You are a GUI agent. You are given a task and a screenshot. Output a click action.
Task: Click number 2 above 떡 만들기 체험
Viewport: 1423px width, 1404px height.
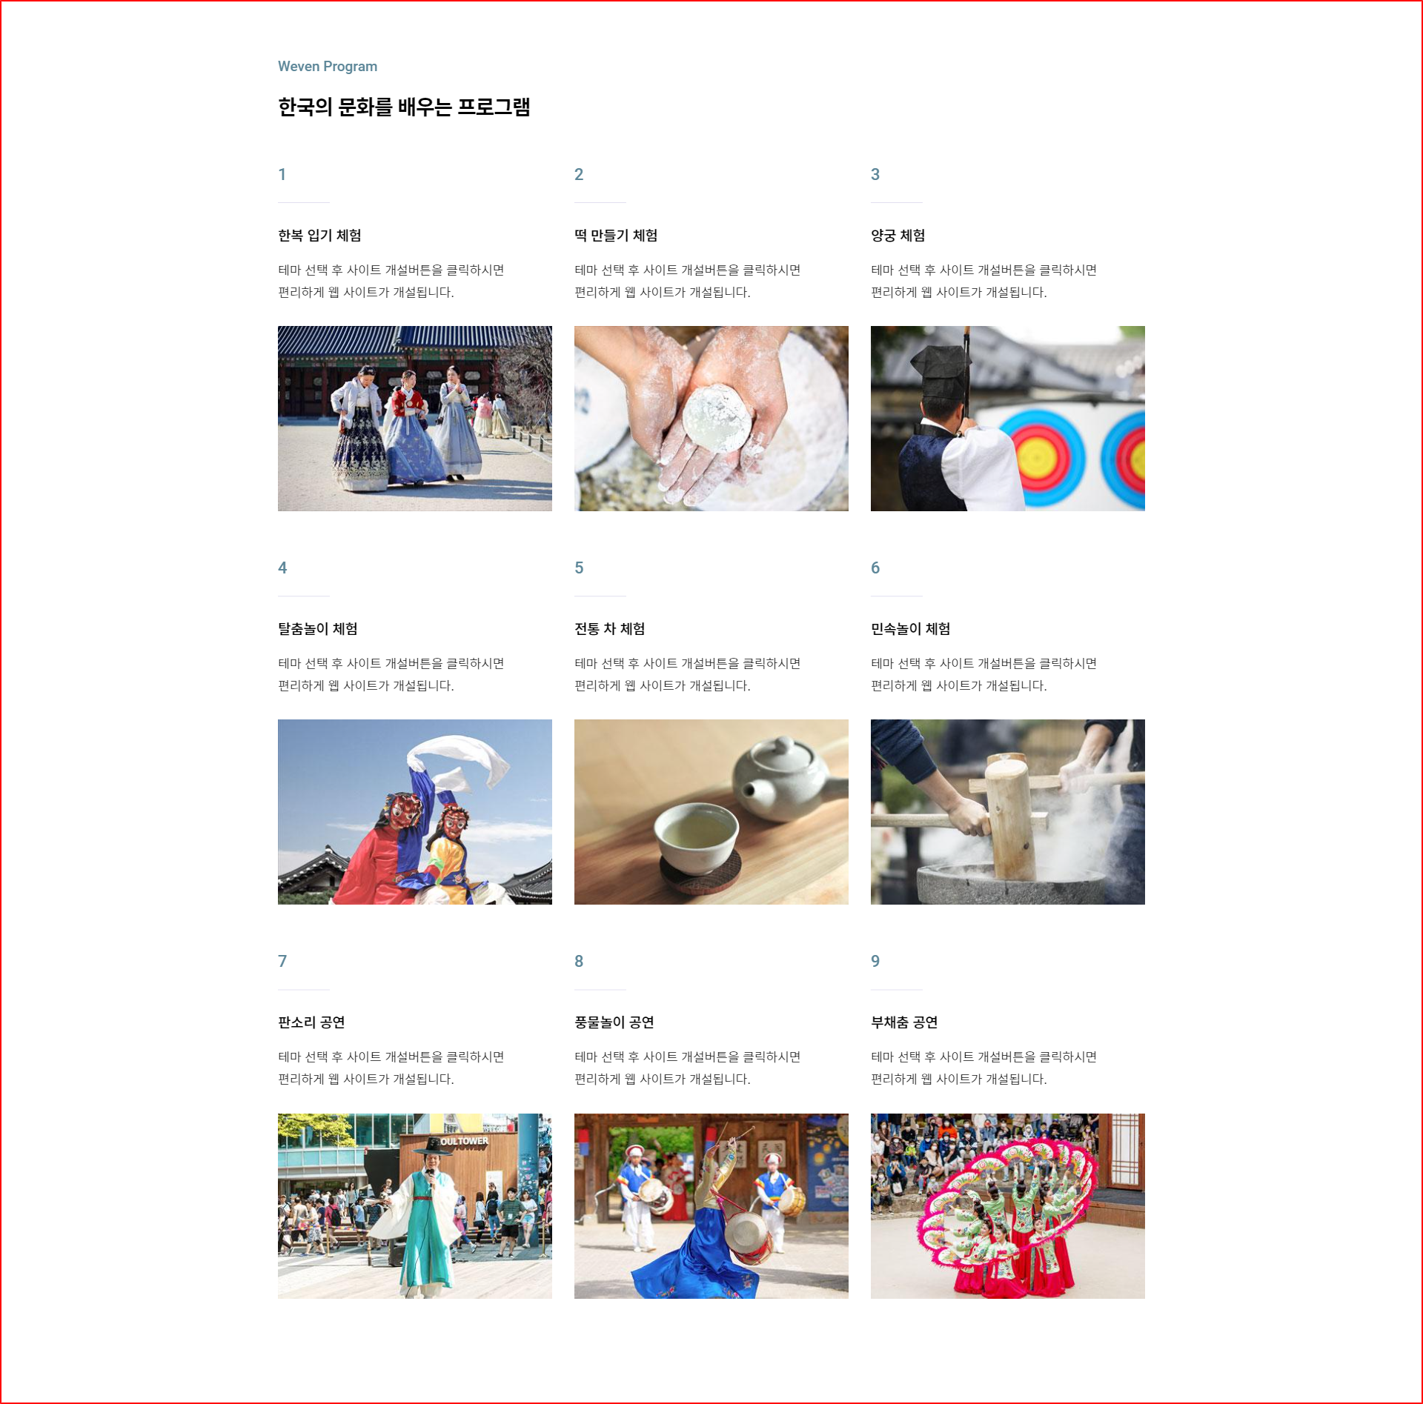coord(579,175)
